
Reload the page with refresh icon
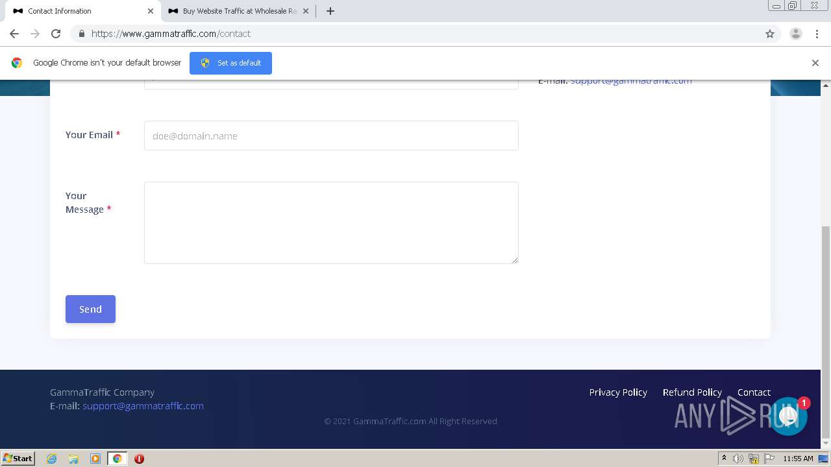[x=56, y=34]
